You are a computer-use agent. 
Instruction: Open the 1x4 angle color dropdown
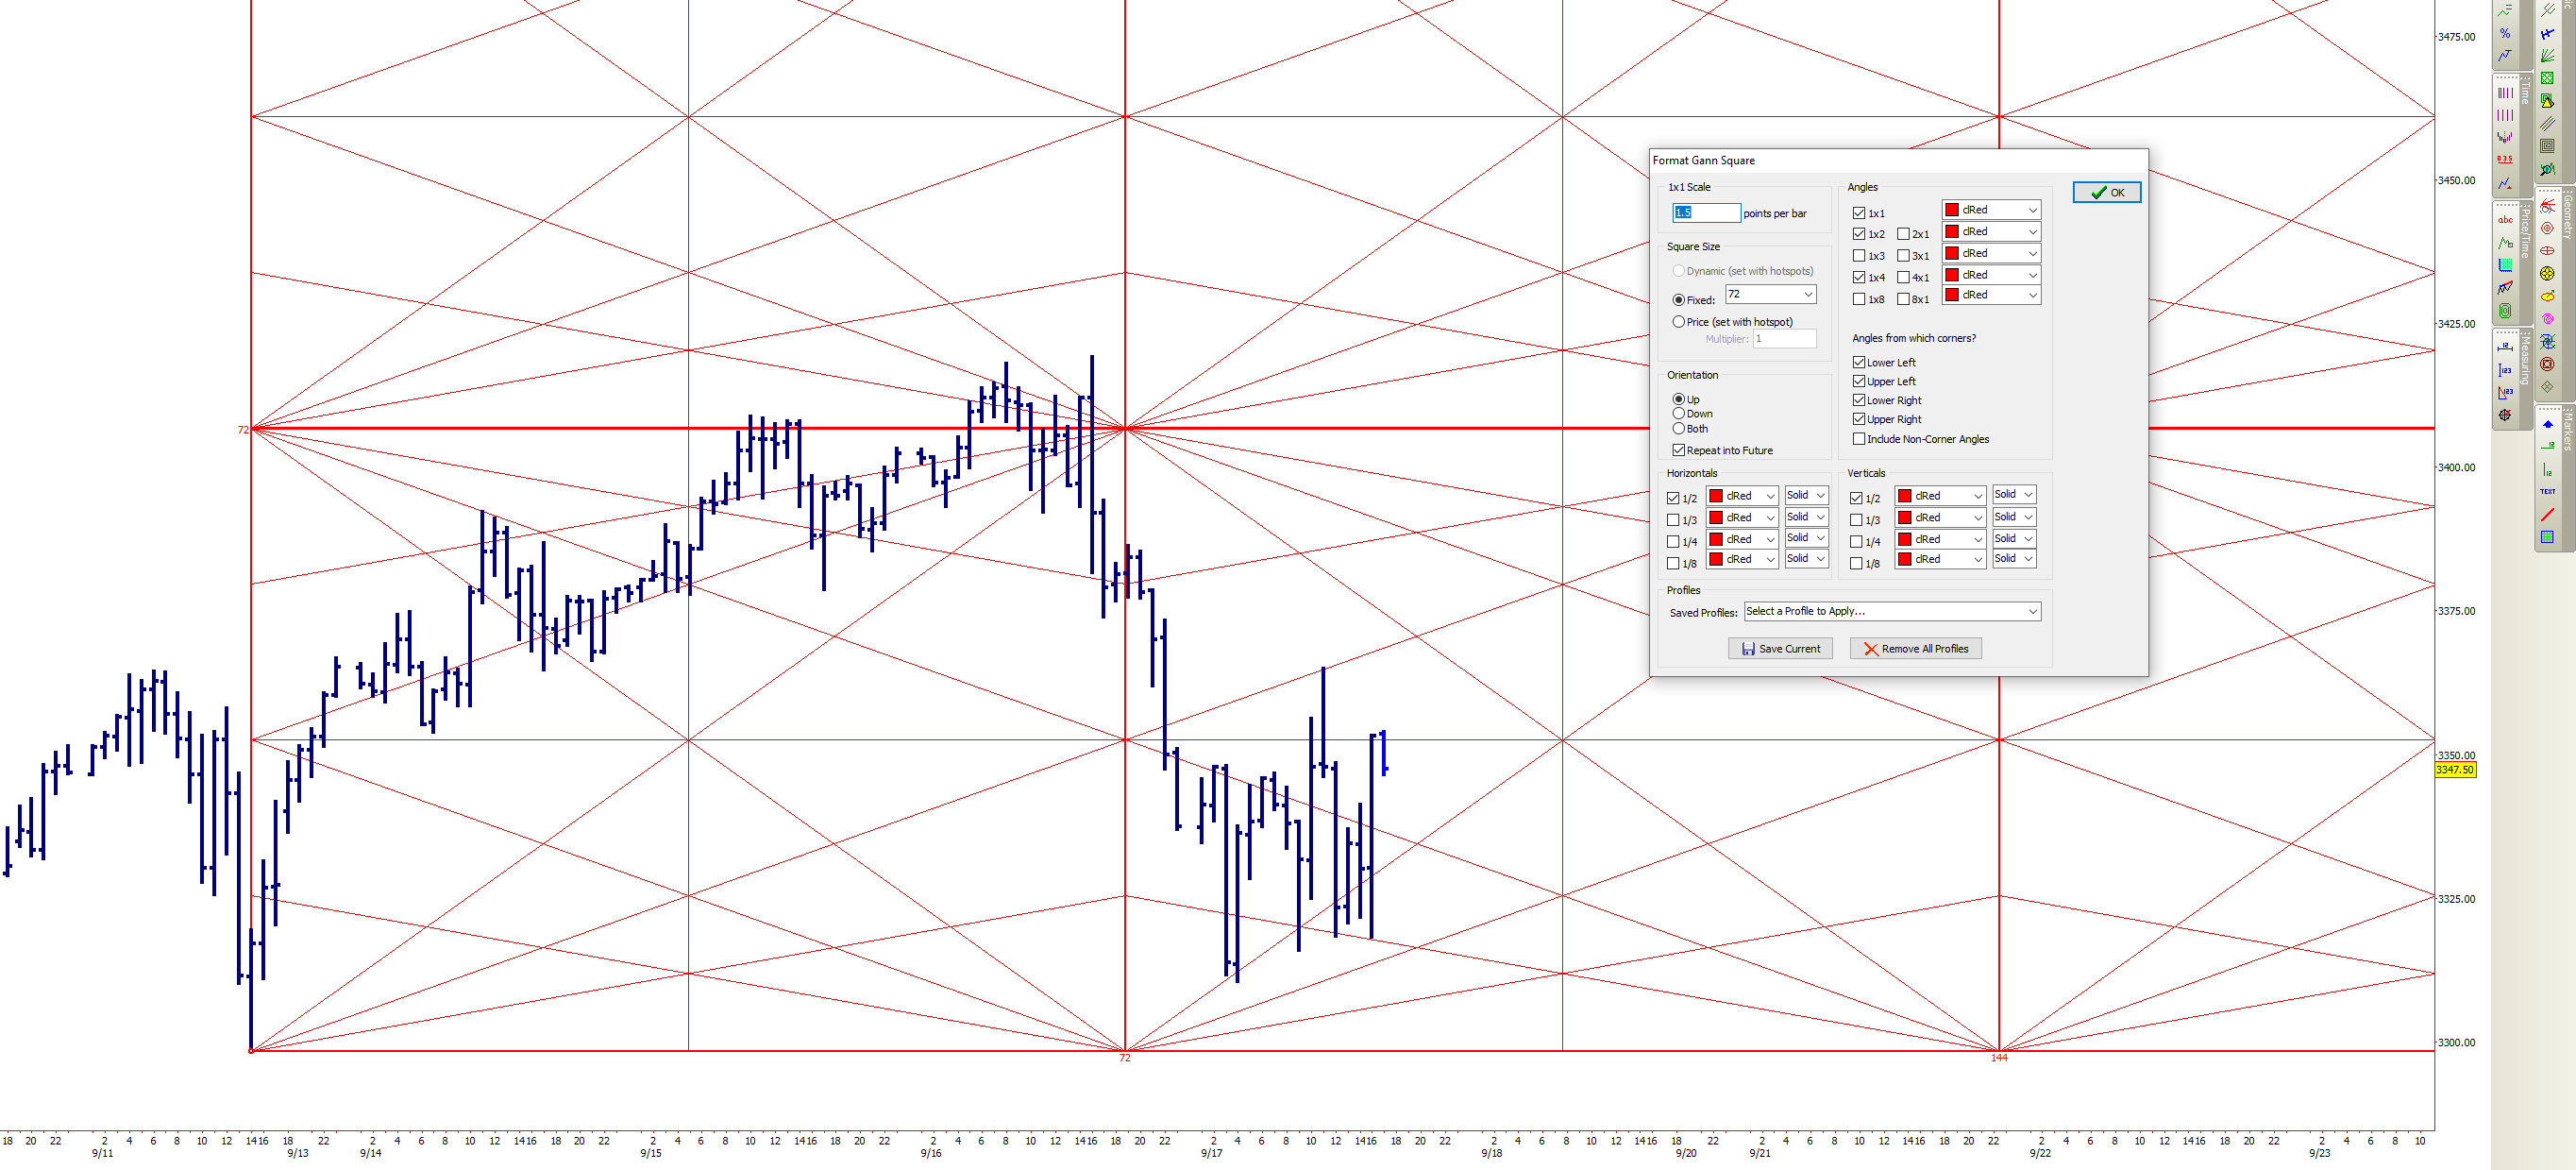[1991, 275]
